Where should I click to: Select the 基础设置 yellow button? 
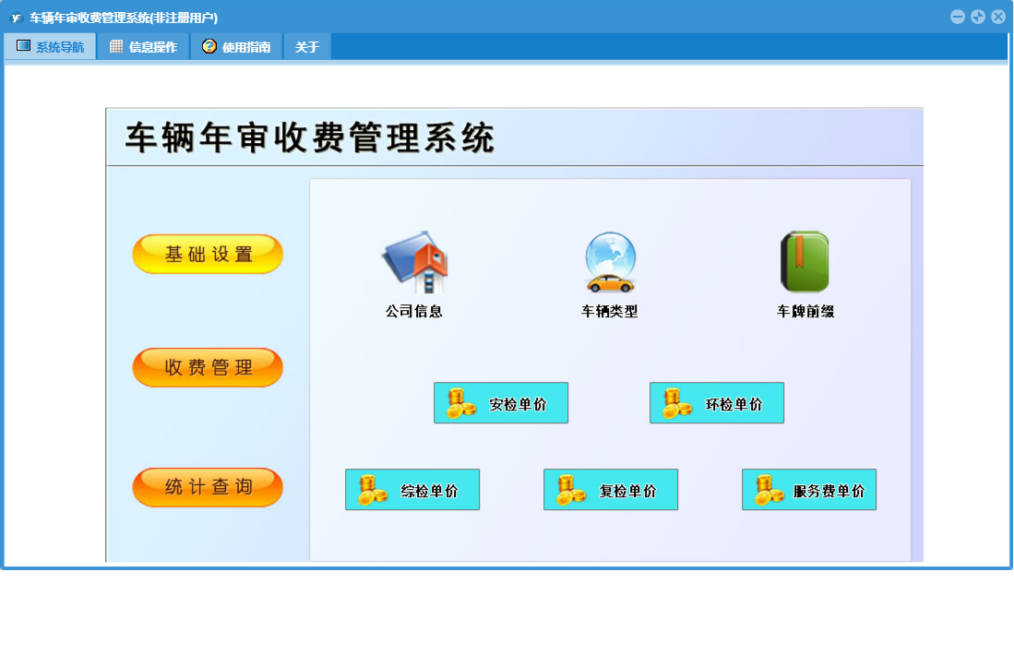click(208, 254)
